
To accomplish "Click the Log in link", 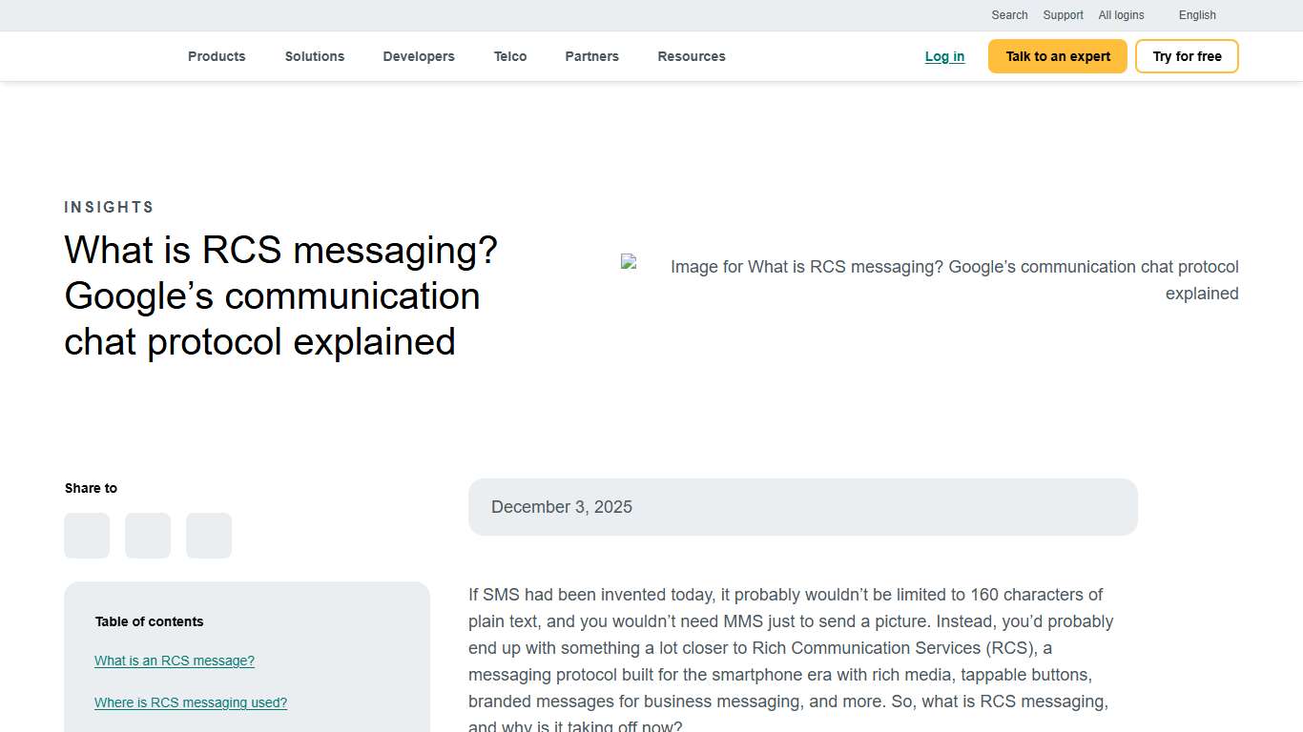I will [944, 56].
